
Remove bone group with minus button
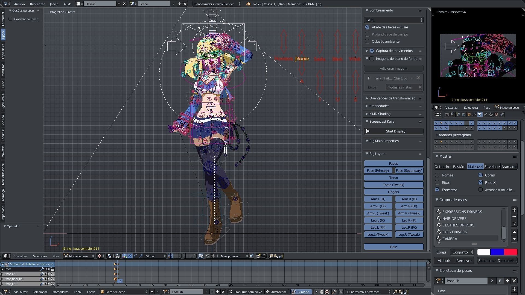514,216
